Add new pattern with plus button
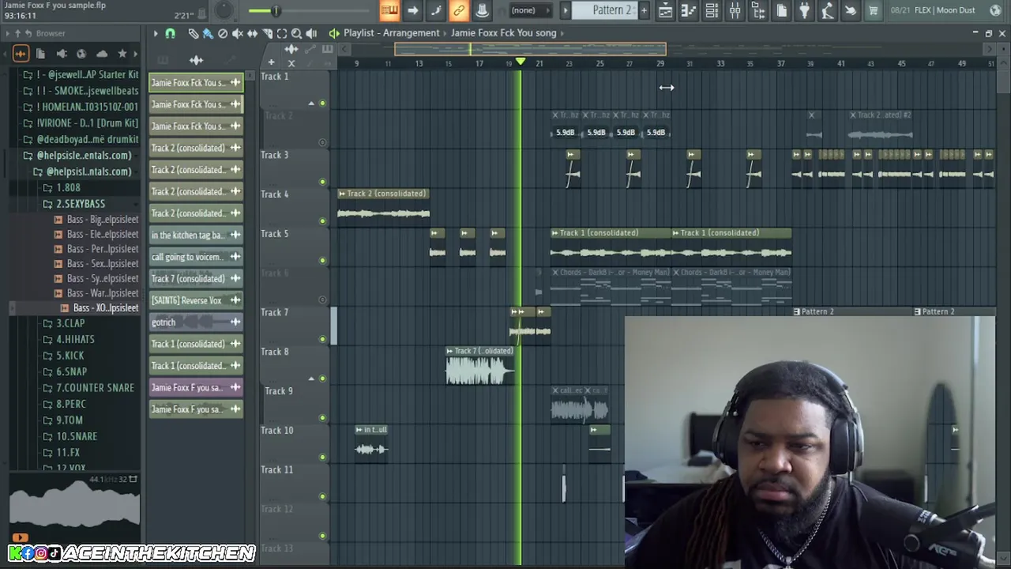The height and width of the screenshot is (569, 1011). tap(644, 10)
